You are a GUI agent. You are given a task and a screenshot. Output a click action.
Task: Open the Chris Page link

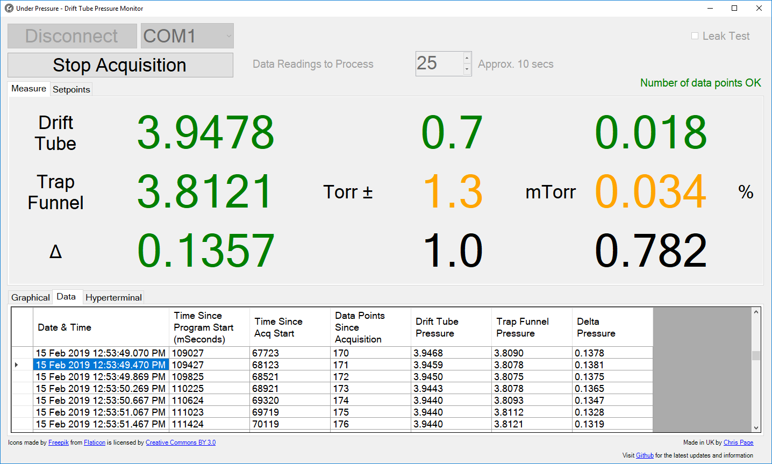click(738, 442)
